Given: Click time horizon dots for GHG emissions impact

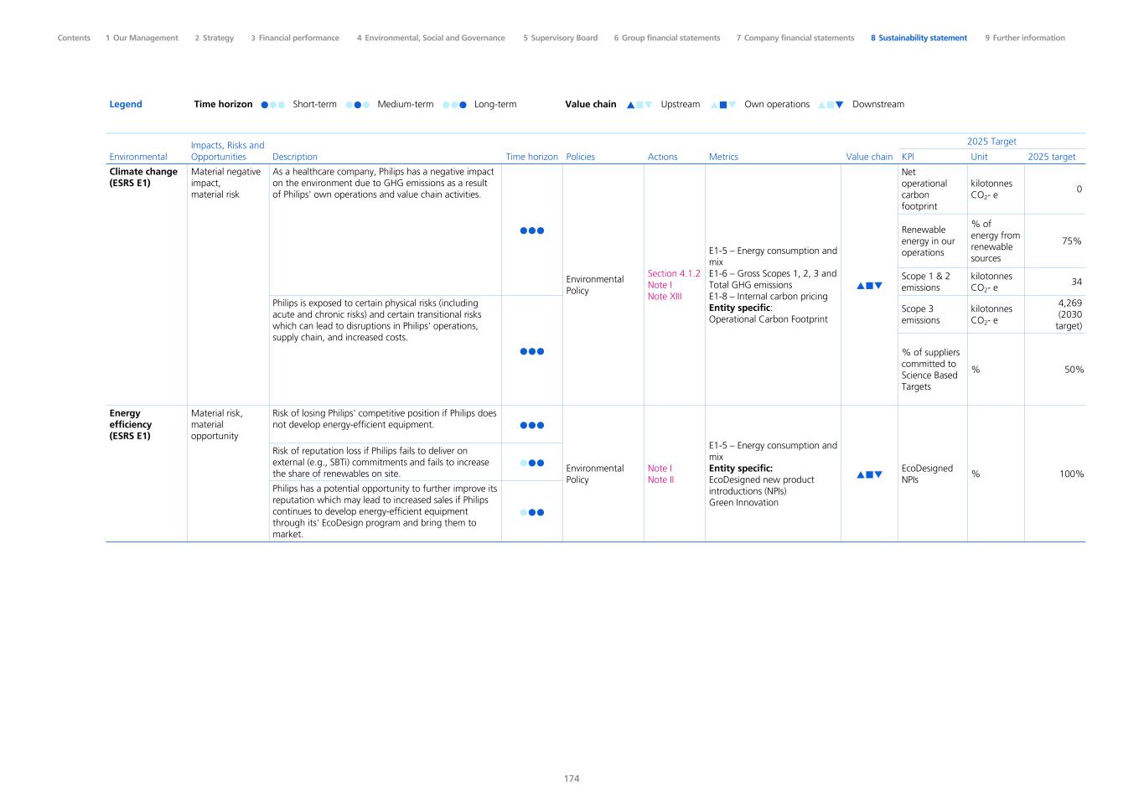Looking at the screenshot, I should pyautogui.click(x=532, y=230).
